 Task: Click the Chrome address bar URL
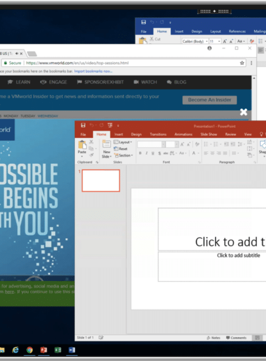77,63
